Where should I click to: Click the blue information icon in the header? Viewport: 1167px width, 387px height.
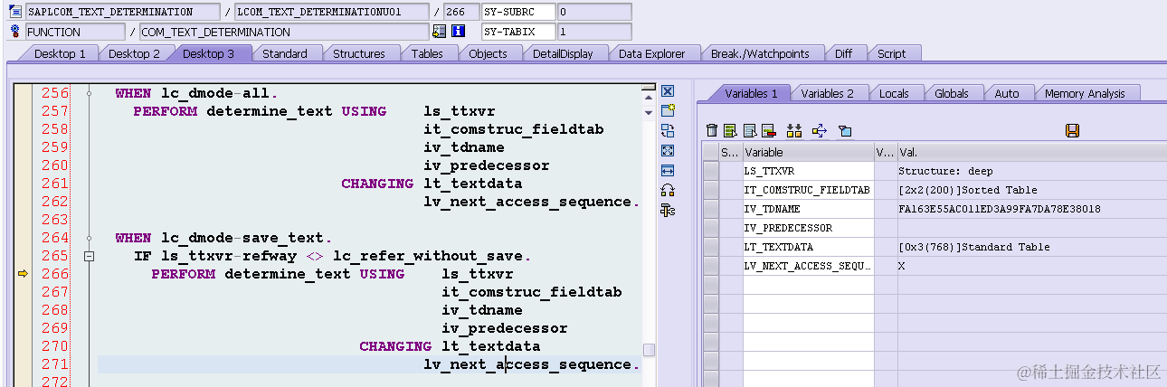point(459,32)
